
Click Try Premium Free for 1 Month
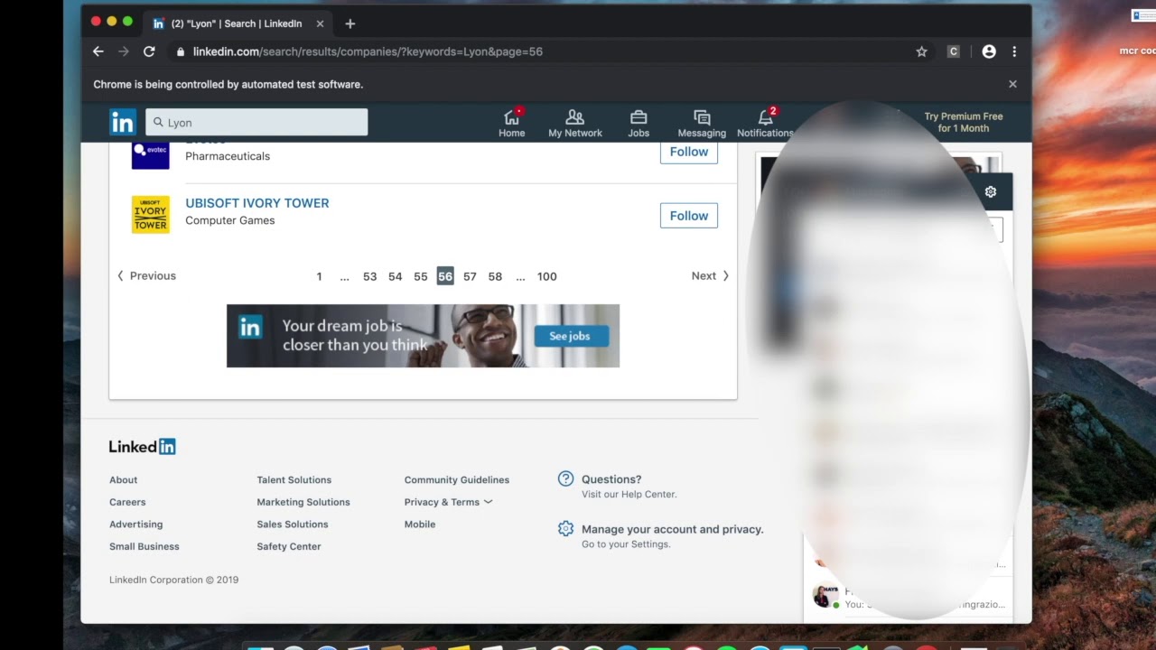coord(964,123)
